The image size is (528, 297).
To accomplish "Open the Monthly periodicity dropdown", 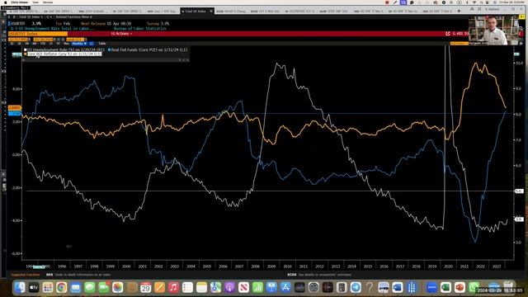I will point(79,44).
